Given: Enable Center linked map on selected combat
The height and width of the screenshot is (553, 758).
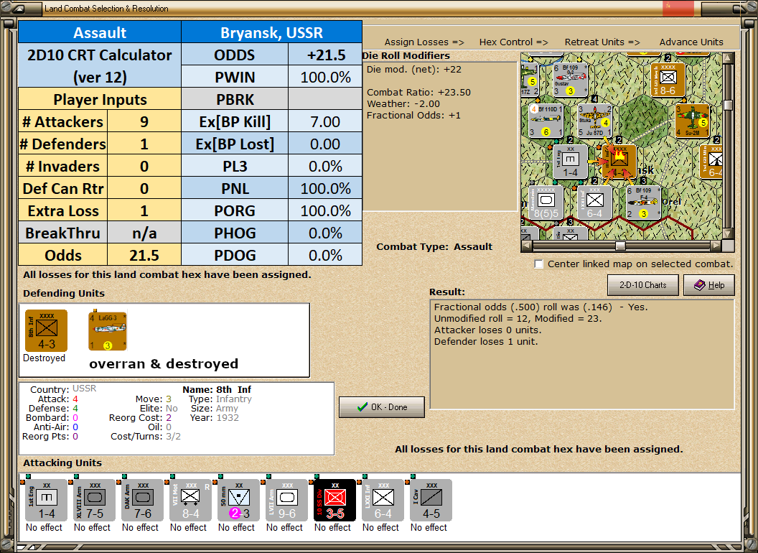Looking at the screenshot, I should (539, 264).
